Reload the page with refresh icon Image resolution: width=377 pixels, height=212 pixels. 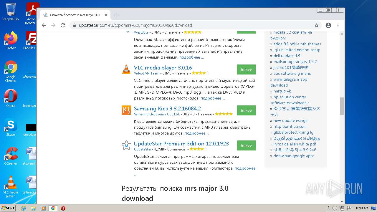63,25
